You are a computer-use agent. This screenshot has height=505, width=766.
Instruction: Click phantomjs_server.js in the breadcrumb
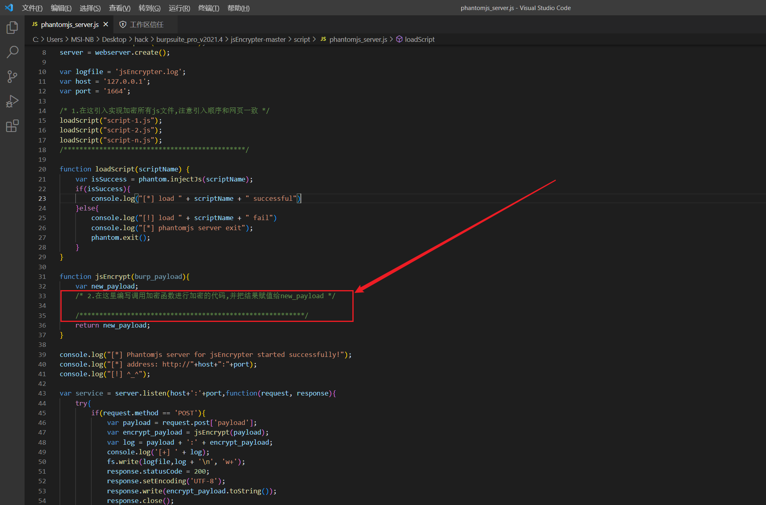pyautogui.click(x=358, y=39)
